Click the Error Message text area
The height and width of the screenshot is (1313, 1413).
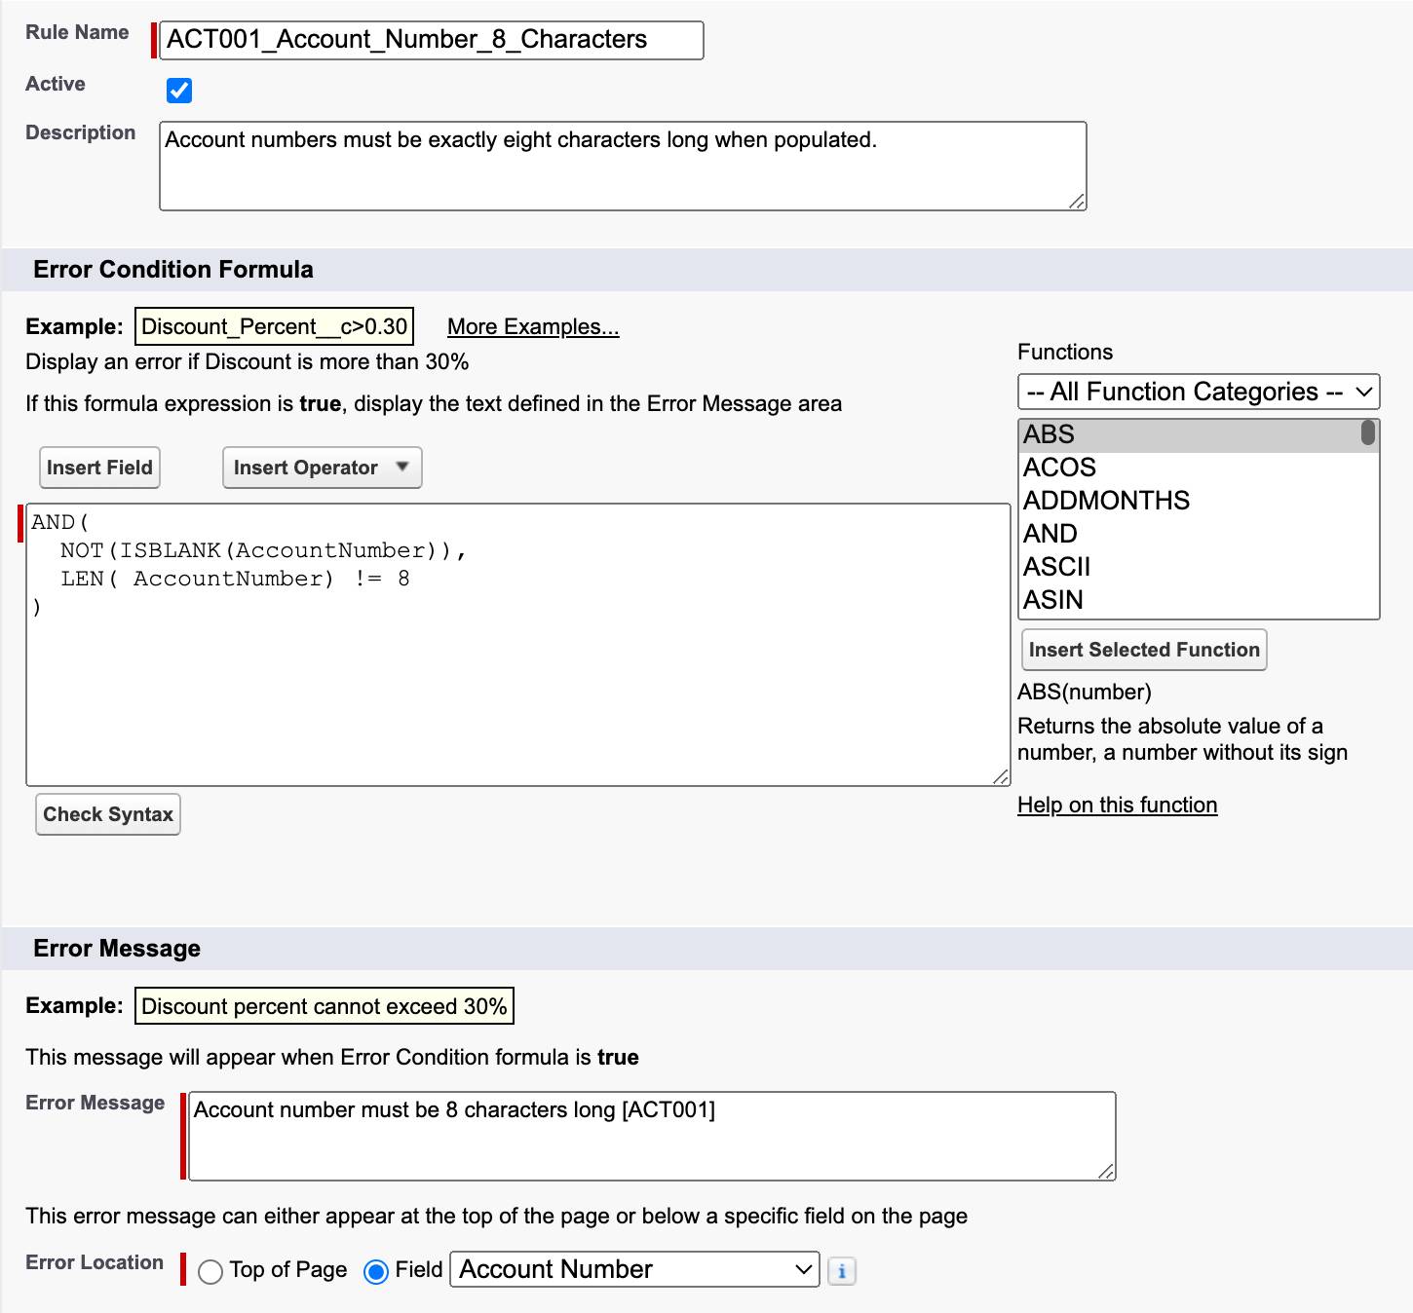pos(652,1136)
